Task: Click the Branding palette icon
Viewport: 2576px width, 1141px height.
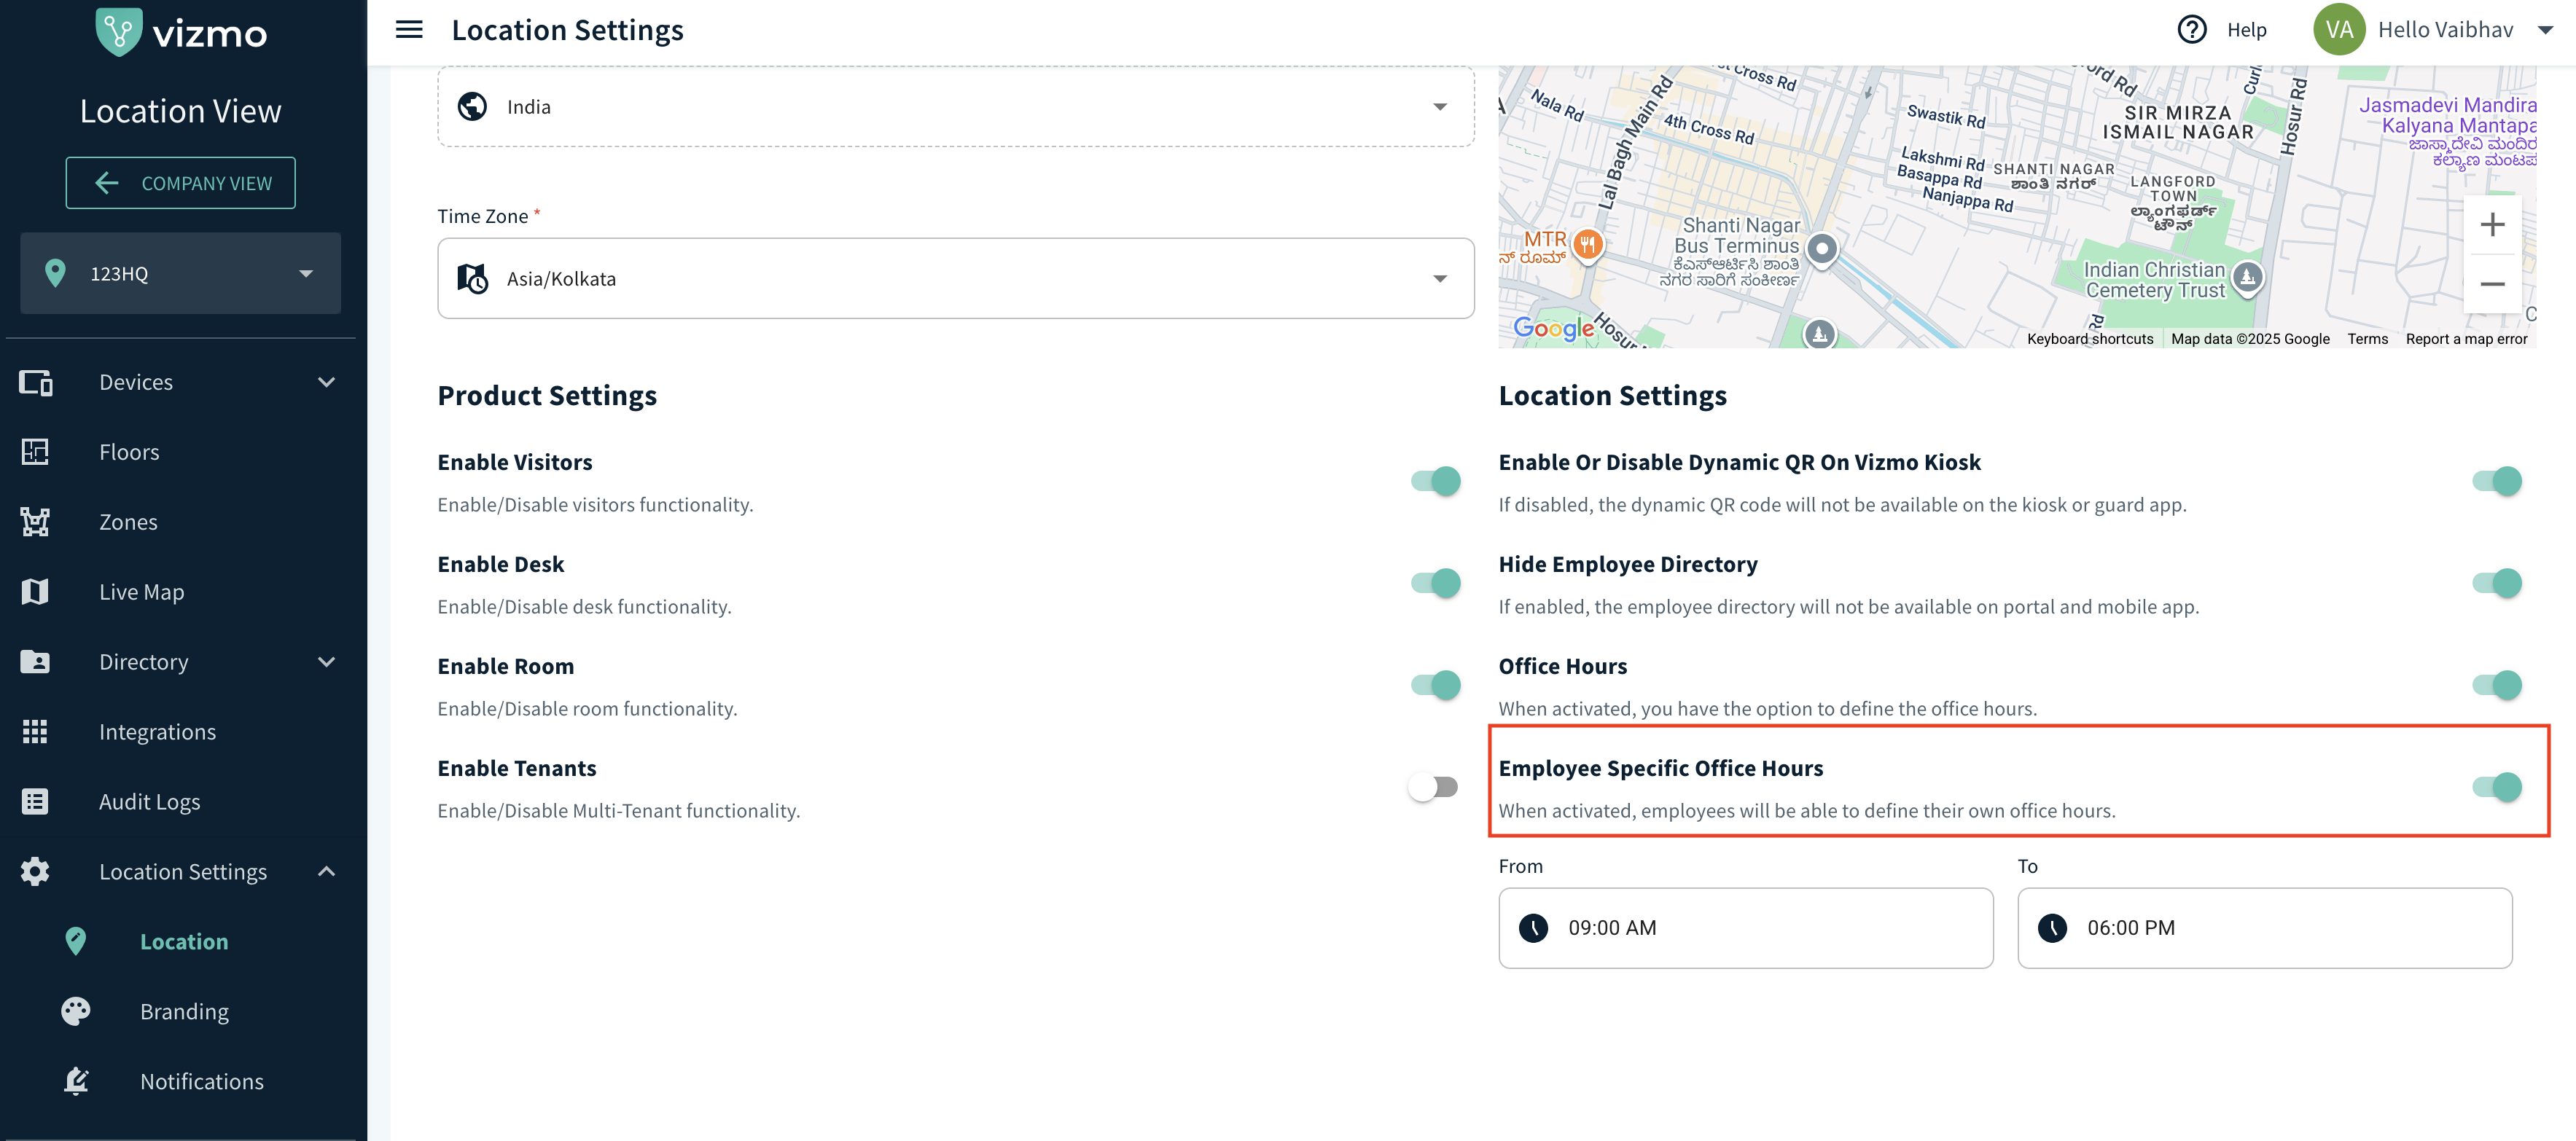Action: click(76, 1011)
